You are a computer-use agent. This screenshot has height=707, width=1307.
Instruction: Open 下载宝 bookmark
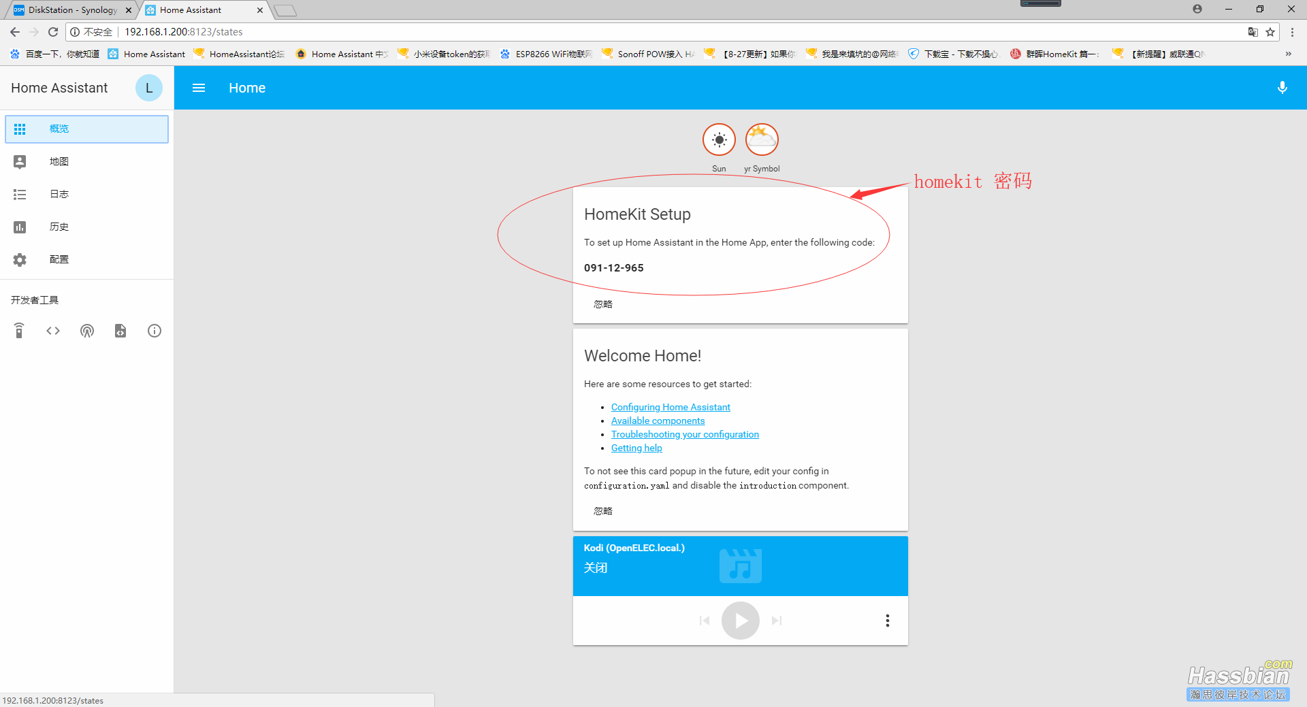pos(954,54)
